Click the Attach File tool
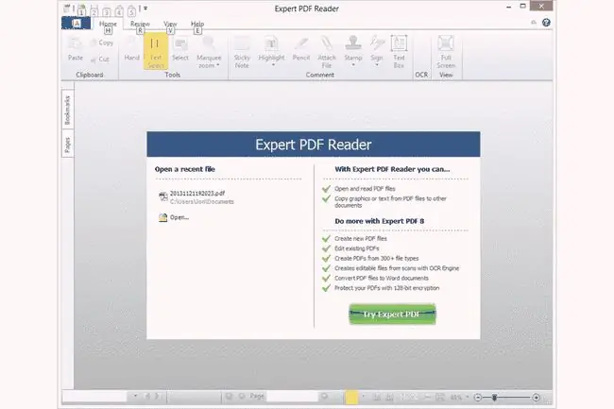 [x=327, y=52]
